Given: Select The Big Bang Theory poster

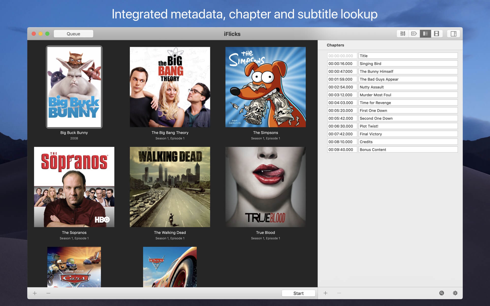Looking at the screenshot, I should (x=170, y=87).
